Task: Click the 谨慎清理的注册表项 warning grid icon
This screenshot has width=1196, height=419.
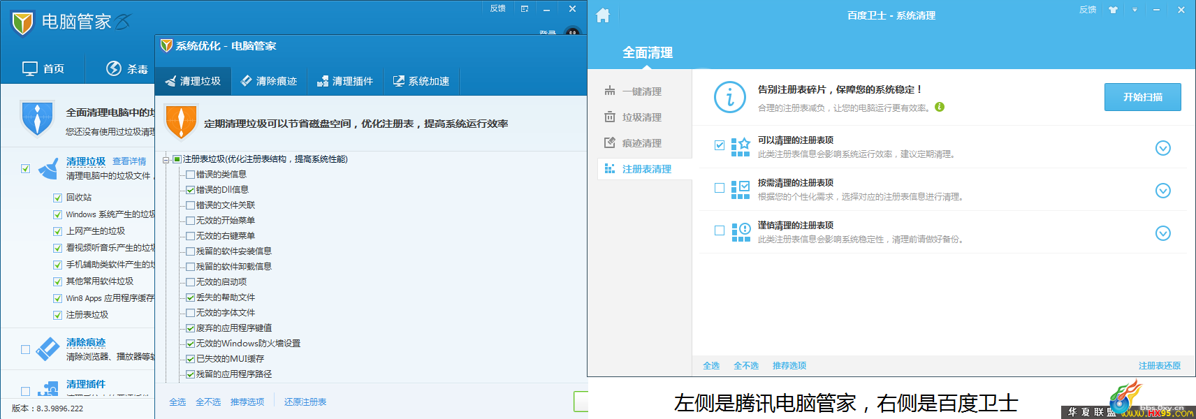Action: click(741, 233)
